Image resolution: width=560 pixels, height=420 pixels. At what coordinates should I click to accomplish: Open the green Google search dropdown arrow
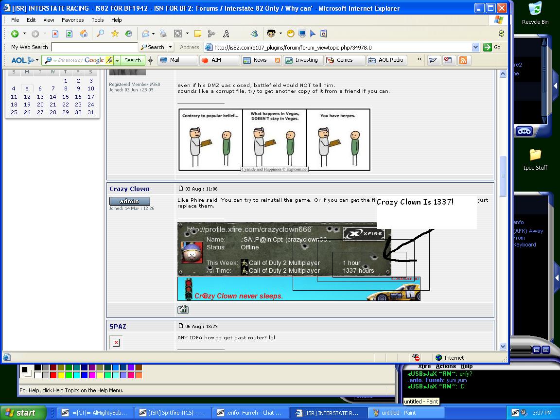click(x=117, y=60)
